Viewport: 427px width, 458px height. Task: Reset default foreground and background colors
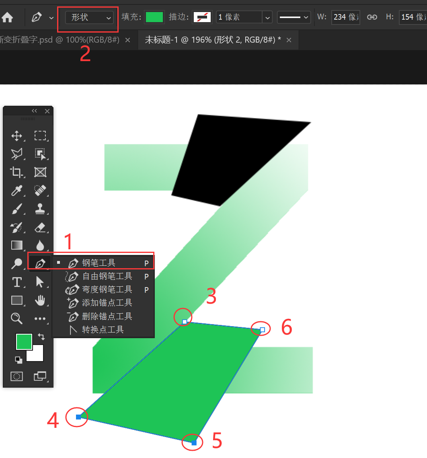point(18,360)
